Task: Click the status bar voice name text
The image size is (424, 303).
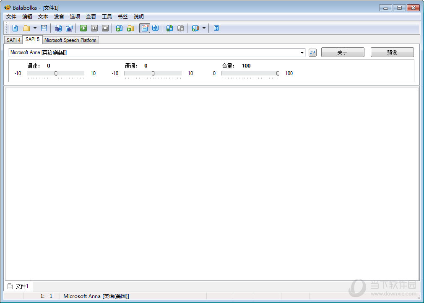Action: point(96,296)
